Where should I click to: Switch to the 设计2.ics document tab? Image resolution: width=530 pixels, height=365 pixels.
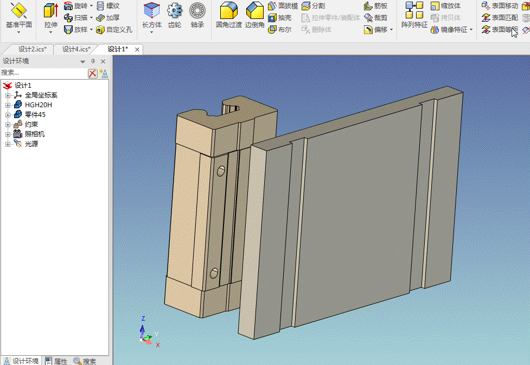point(33,49)
